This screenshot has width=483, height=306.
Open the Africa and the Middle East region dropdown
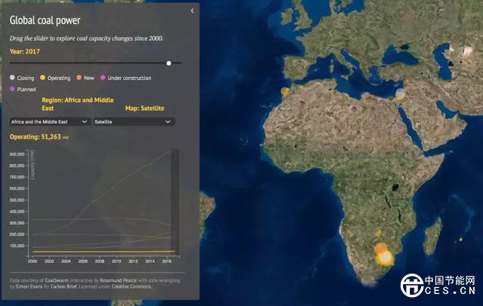[48, 121]
